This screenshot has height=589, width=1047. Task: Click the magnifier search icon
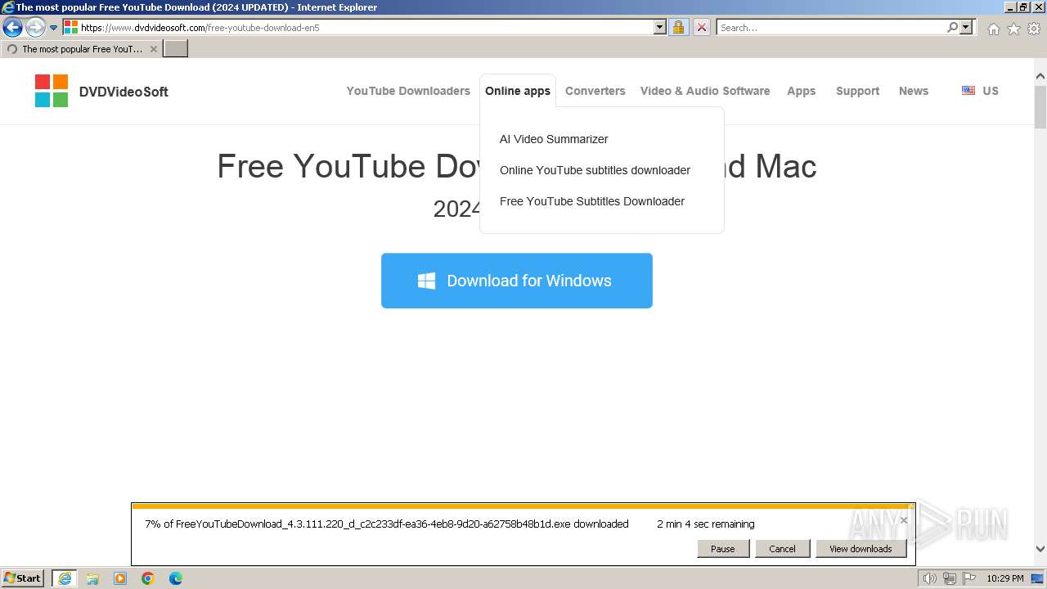coord(952,27)
